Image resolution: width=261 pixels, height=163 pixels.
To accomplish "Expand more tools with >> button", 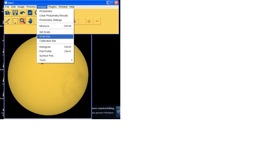I will pos(97,21).
